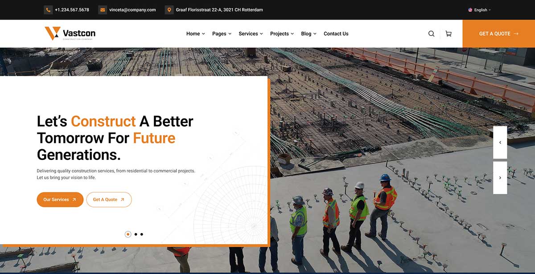535x274 pixels.
Task: Call the phone number +1.234.567.5678
Action: pos(72,10)
